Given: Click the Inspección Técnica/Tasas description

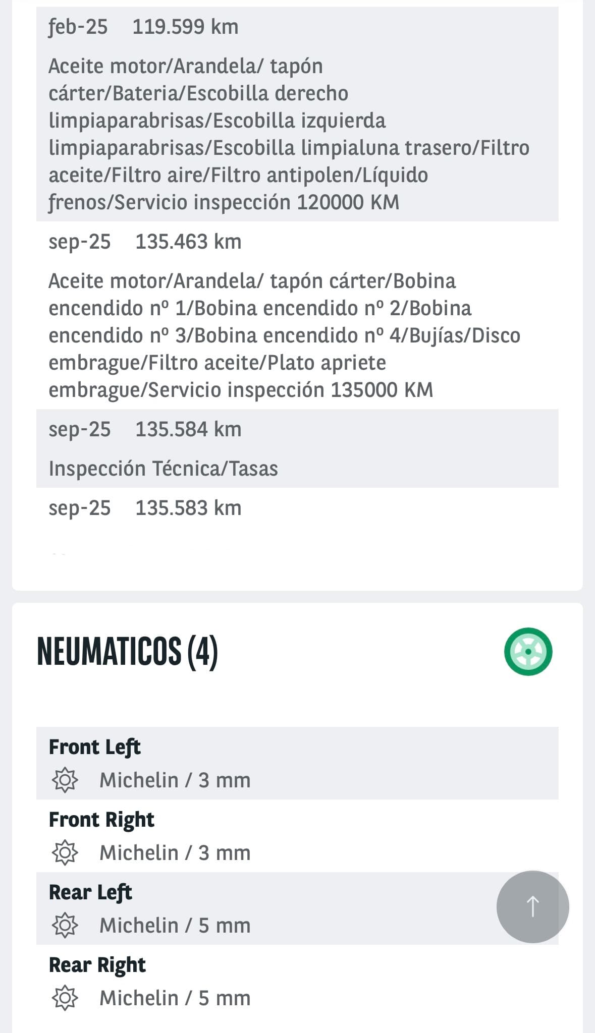Looking at the screenshot, I should [163, 469].
